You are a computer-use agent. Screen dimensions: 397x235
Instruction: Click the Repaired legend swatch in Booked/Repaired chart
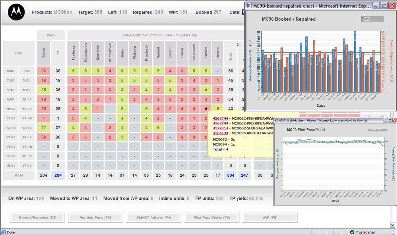(363, 20)
